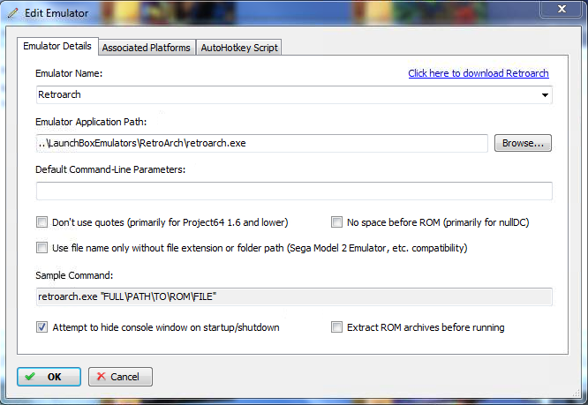The image size is (588, 405).
Task: Switch to the Emulator Details tab
Action: tap(57, 46)
